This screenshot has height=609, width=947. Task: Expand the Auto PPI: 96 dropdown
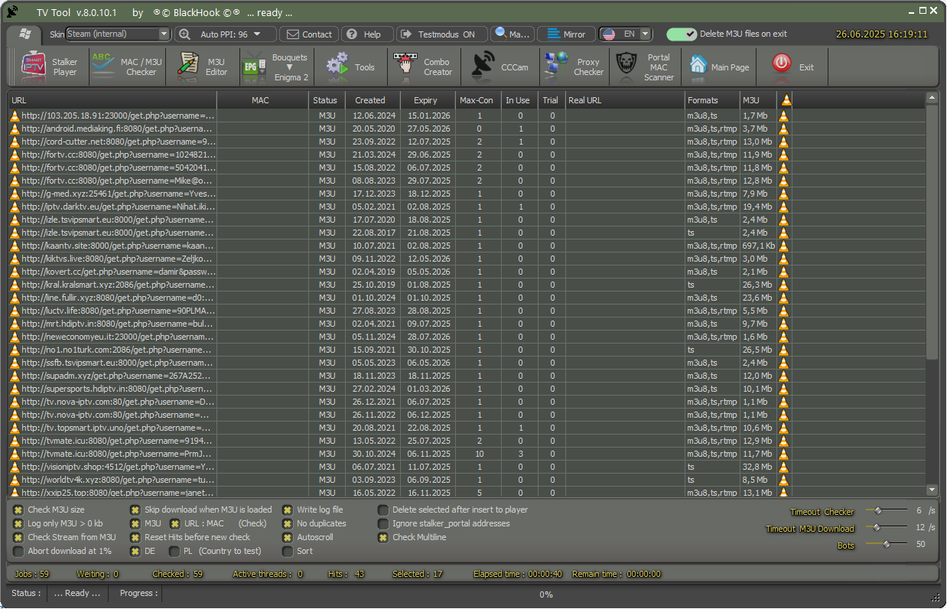[225, 34]
